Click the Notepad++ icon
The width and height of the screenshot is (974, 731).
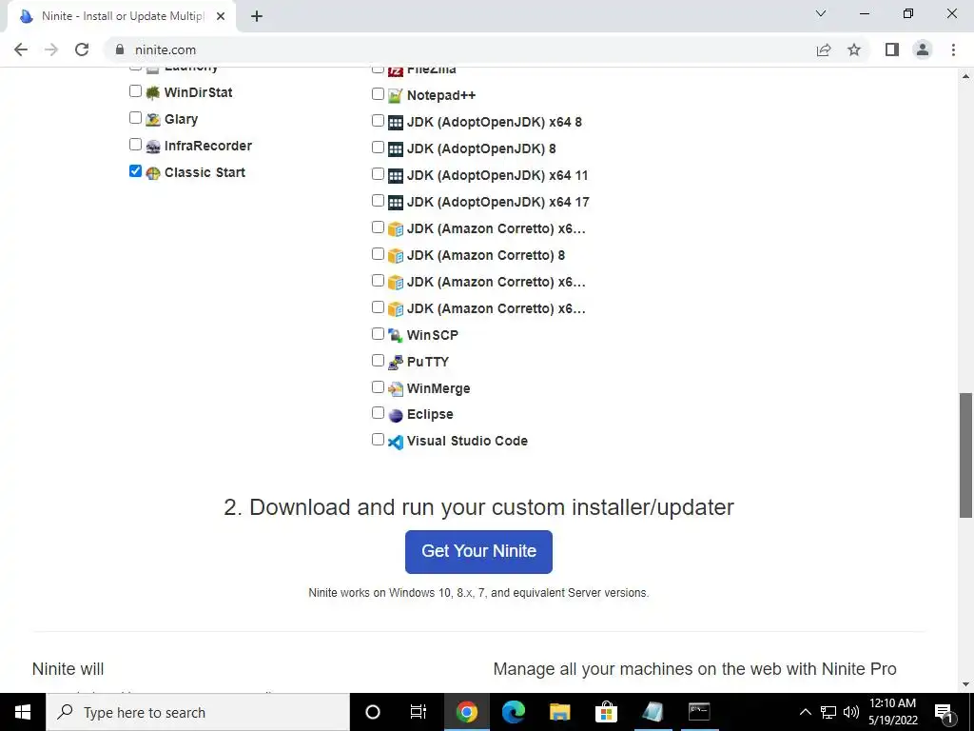click(x=395, y=96)
